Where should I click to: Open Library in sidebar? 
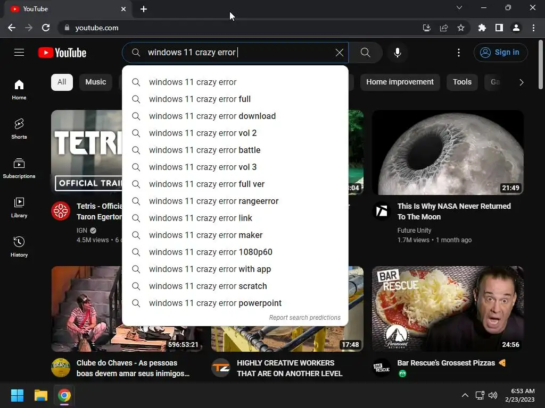click(19, 208)
